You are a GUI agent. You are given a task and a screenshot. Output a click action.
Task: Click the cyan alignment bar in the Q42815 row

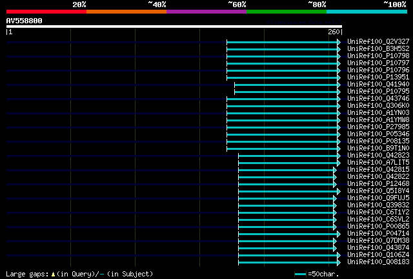[286, 170]
